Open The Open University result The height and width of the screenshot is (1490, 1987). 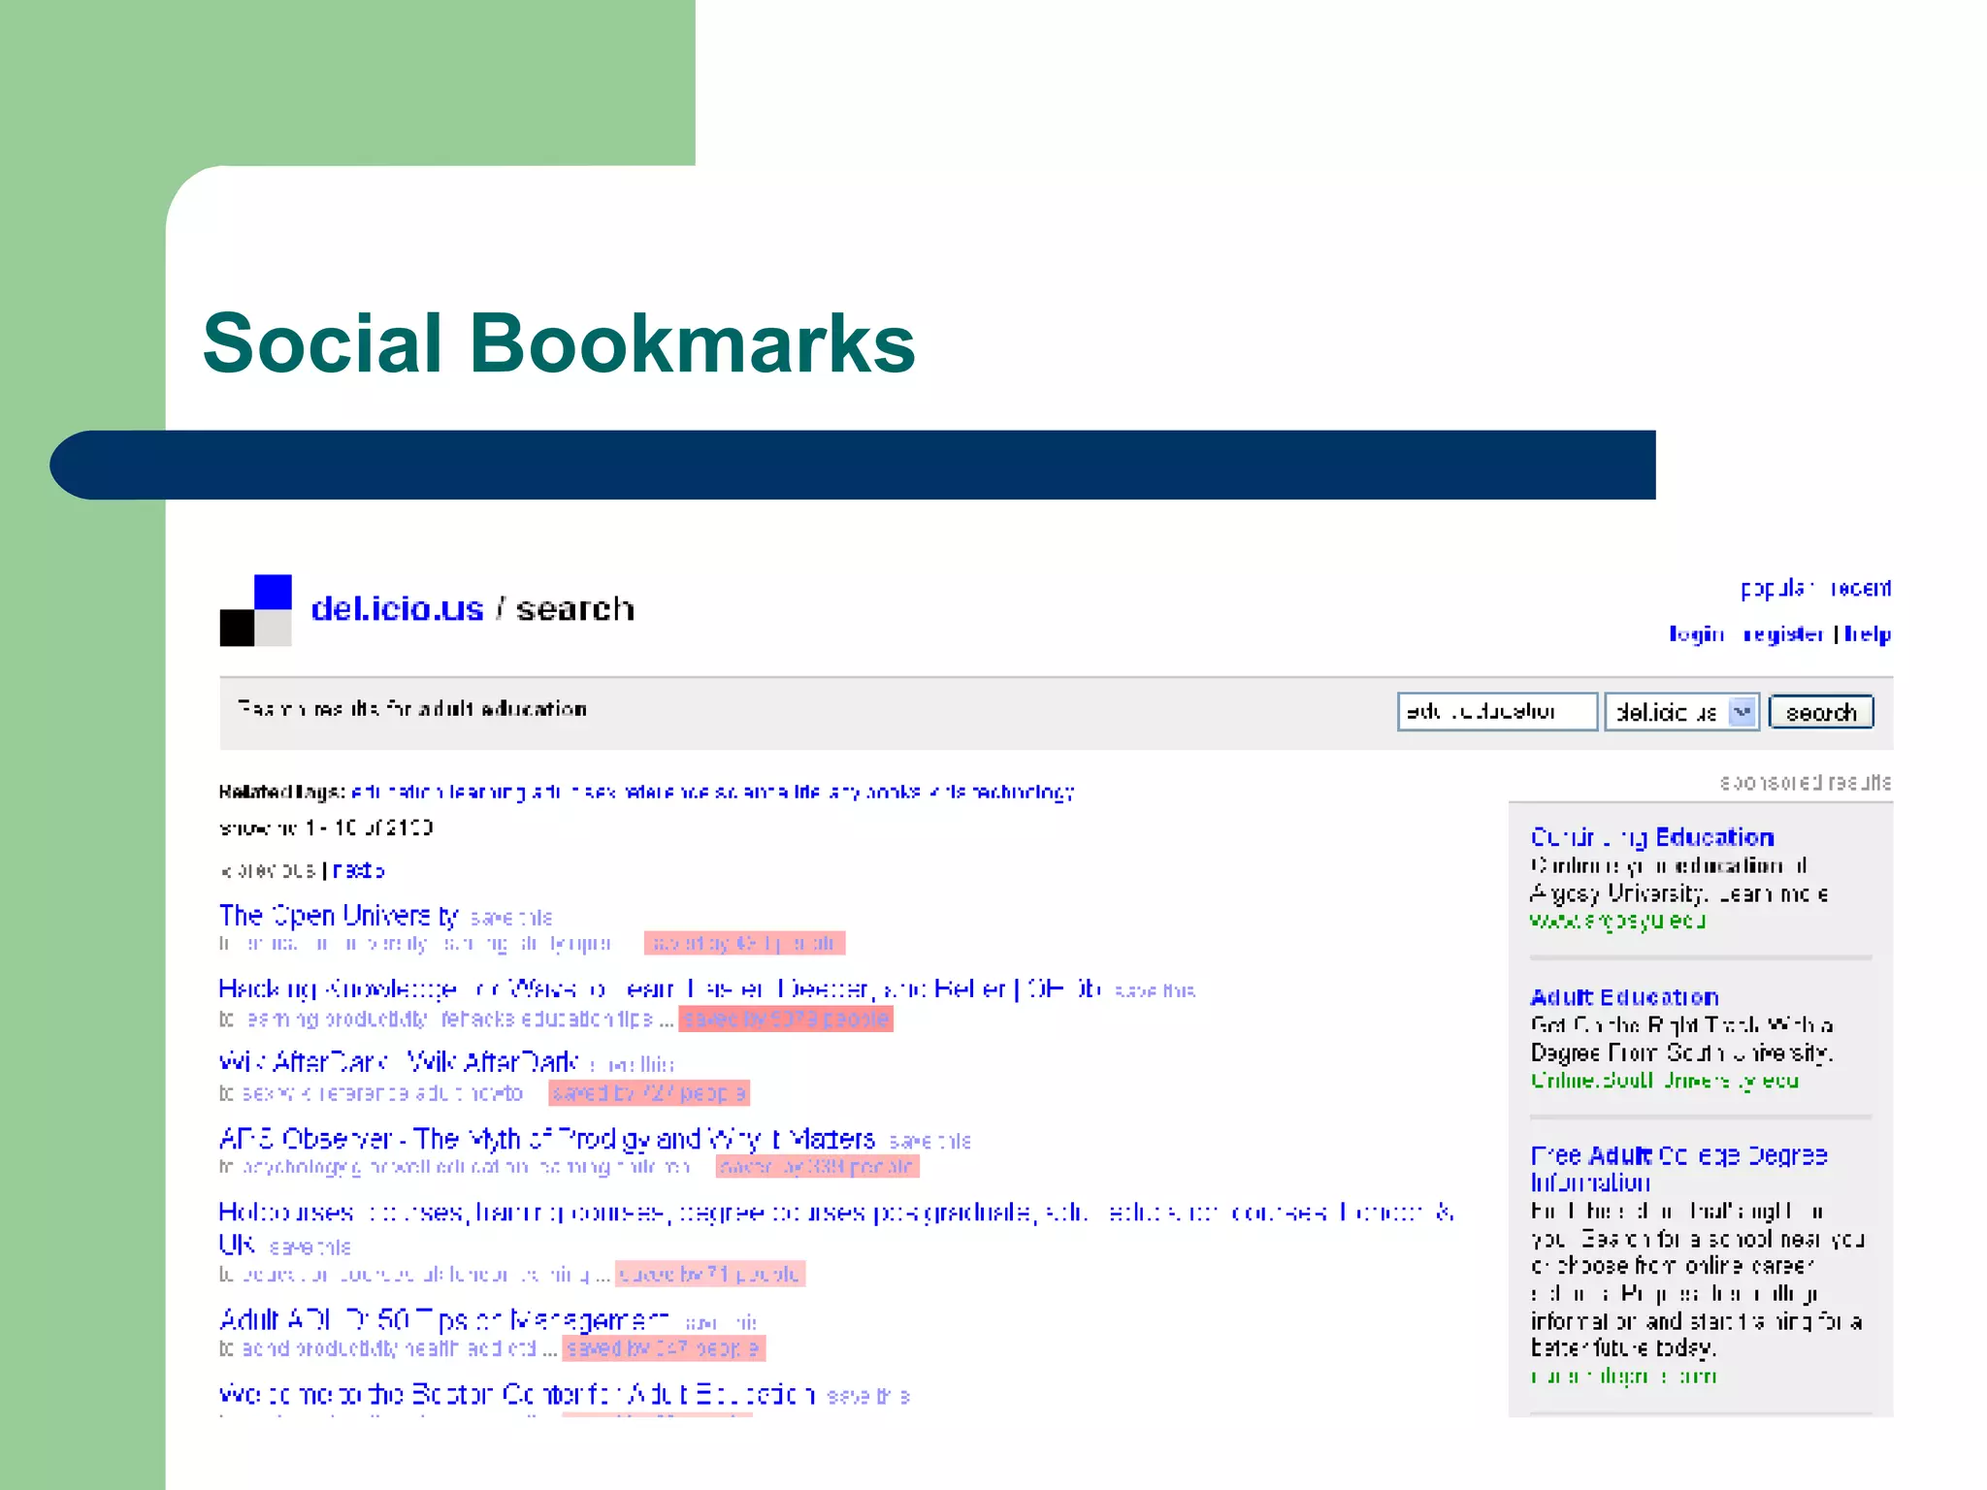click(x=339, y=916)
